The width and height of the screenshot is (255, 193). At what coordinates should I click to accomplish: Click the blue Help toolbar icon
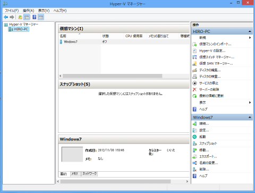[35, 17]
